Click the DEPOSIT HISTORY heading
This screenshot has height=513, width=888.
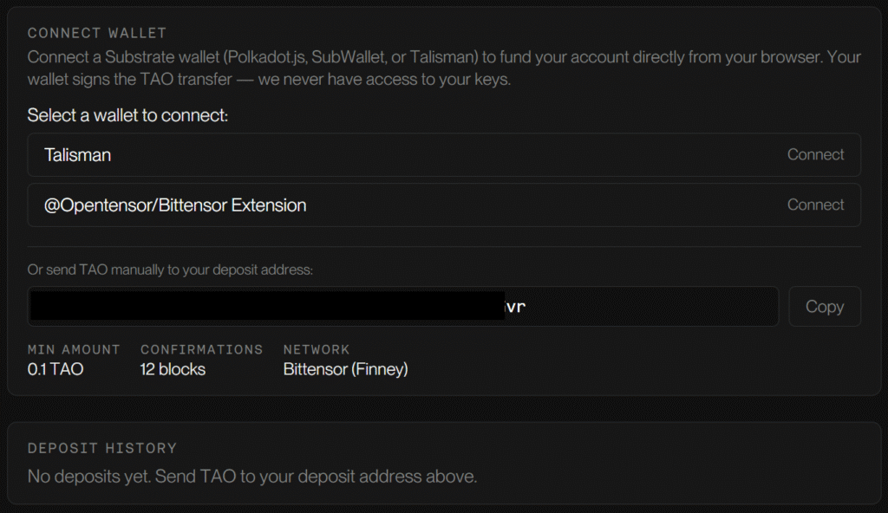pyautogui.click(x=102, y=448)
